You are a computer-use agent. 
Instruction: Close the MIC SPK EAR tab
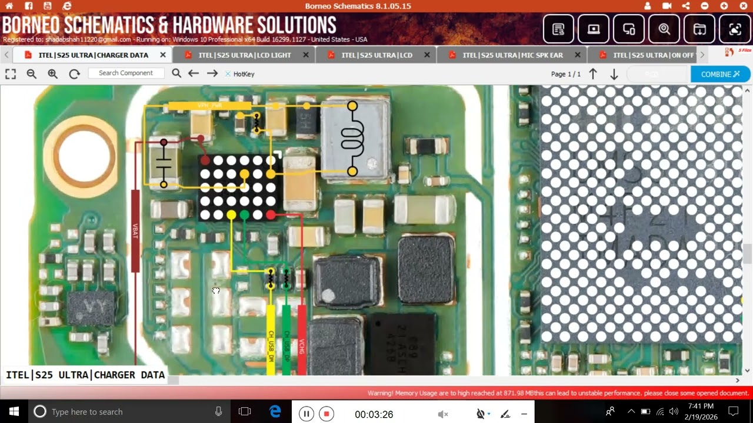pyautogui.click(x=577, y=55)
